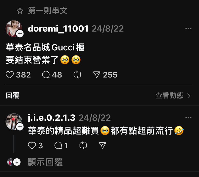199x177 pixels.
Task: Follow j.i.e.0.2.1.3 using the plus badge
Action: pyautogui.click(x=20, y=127)
